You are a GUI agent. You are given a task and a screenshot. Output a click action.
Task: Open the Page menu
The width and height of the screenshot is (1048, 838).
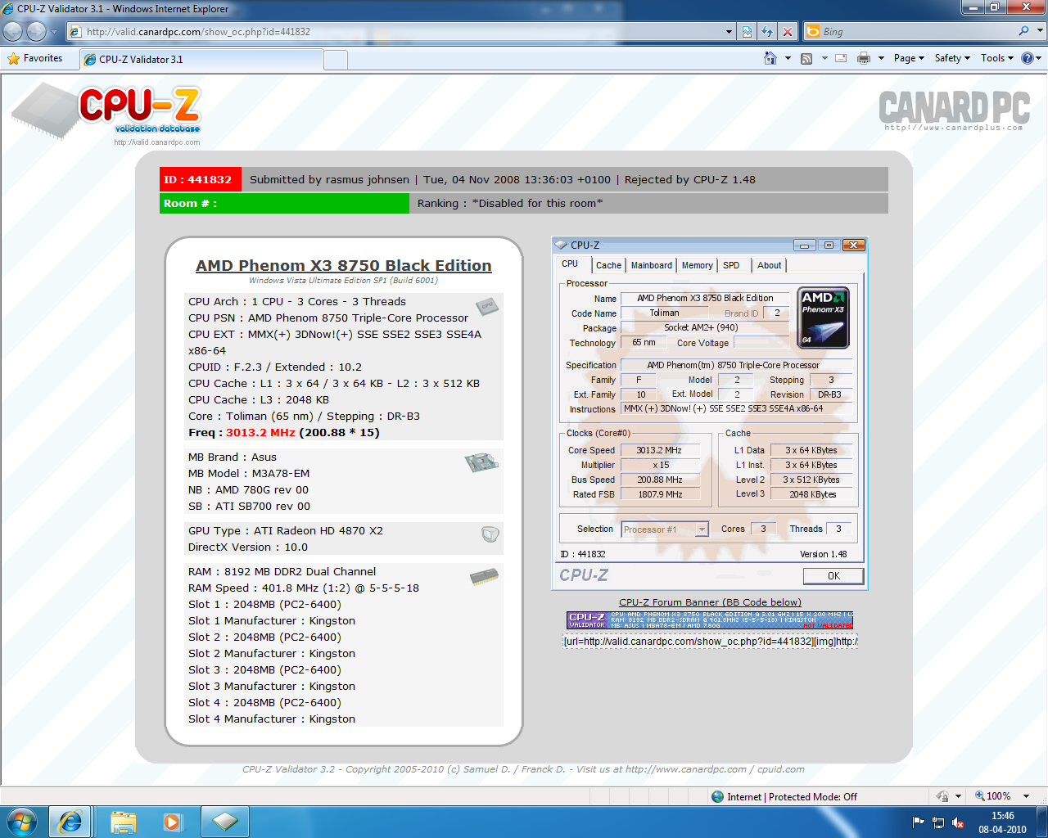pyautogui.click(x=909, y=58)
